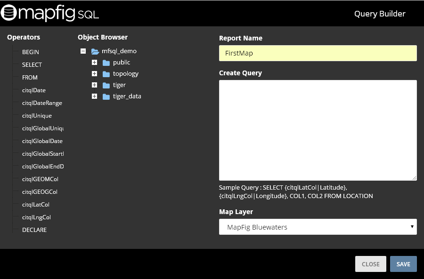Viewport: 424px width, 279px height.
Task: Click the topology folder icon
Action: (106, 74)
